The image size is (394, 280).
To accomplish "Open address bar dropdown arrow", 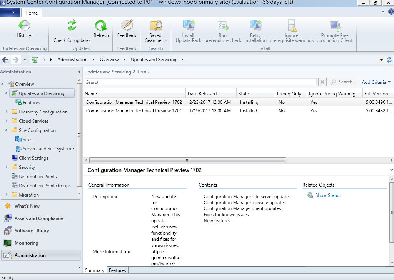I will tap(381, 60).
